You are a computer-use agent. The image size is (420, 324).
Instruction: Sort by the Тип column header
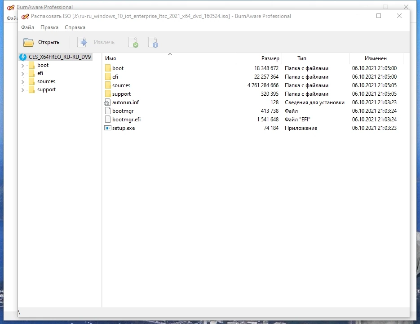315,58
